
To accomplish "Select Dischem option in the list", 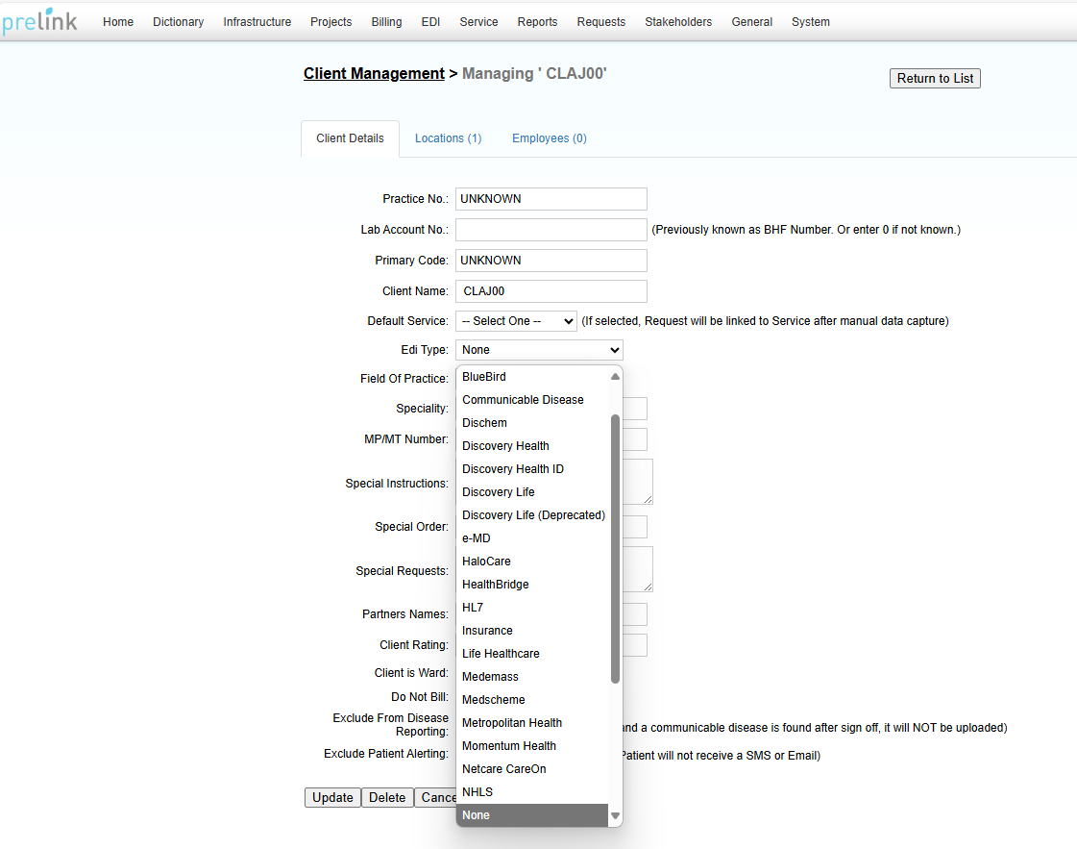I will (x=532, y=423).
